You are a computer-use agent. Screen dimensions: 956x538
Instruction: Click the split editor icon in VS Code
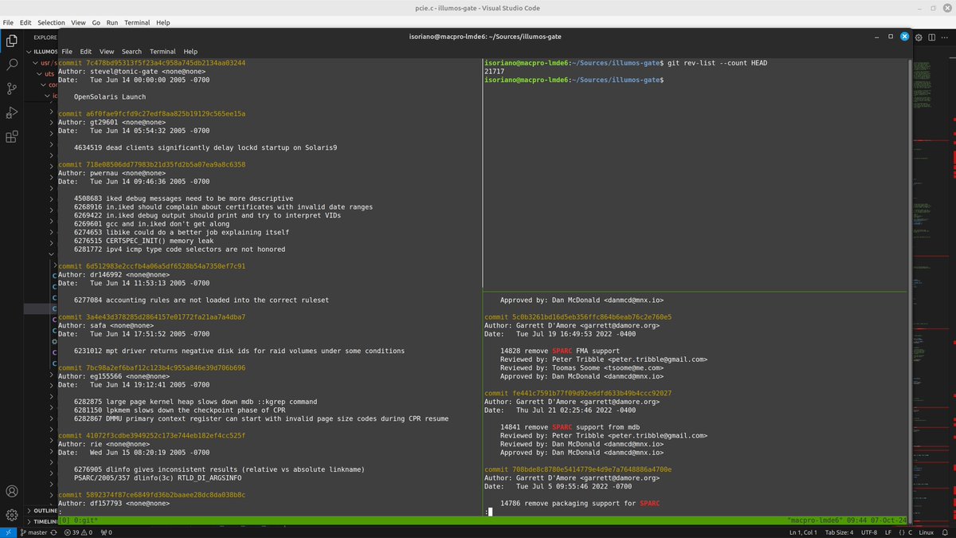coord(931,37)
